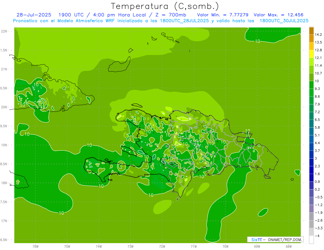Click the '76W' longitude label
Image resolution: width=324 pixels, height=250 pixels.
pyautogui.click(x=35, y=246)
